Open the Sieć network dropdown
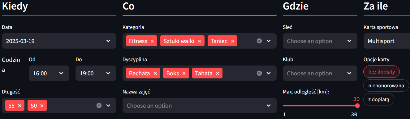410x119 pixels. pos(320,41)
